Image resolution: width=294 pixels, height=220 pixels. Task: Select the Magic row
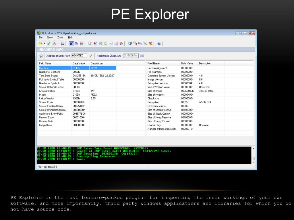click(x=77, y=95)
